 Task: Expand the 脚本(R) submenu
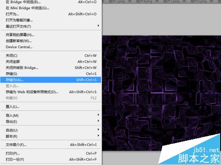[x=51, y=136]
